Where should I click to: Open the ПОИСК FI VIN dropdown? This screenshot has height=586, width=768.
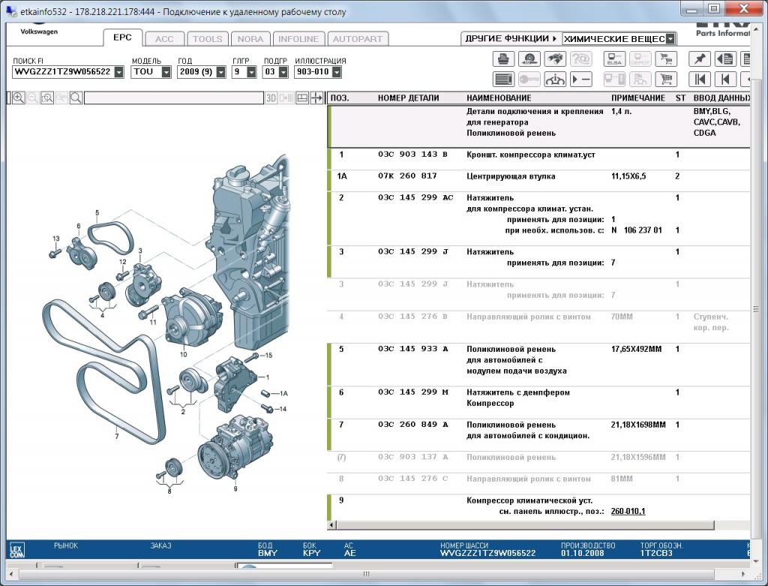click(x=119, y=72)
